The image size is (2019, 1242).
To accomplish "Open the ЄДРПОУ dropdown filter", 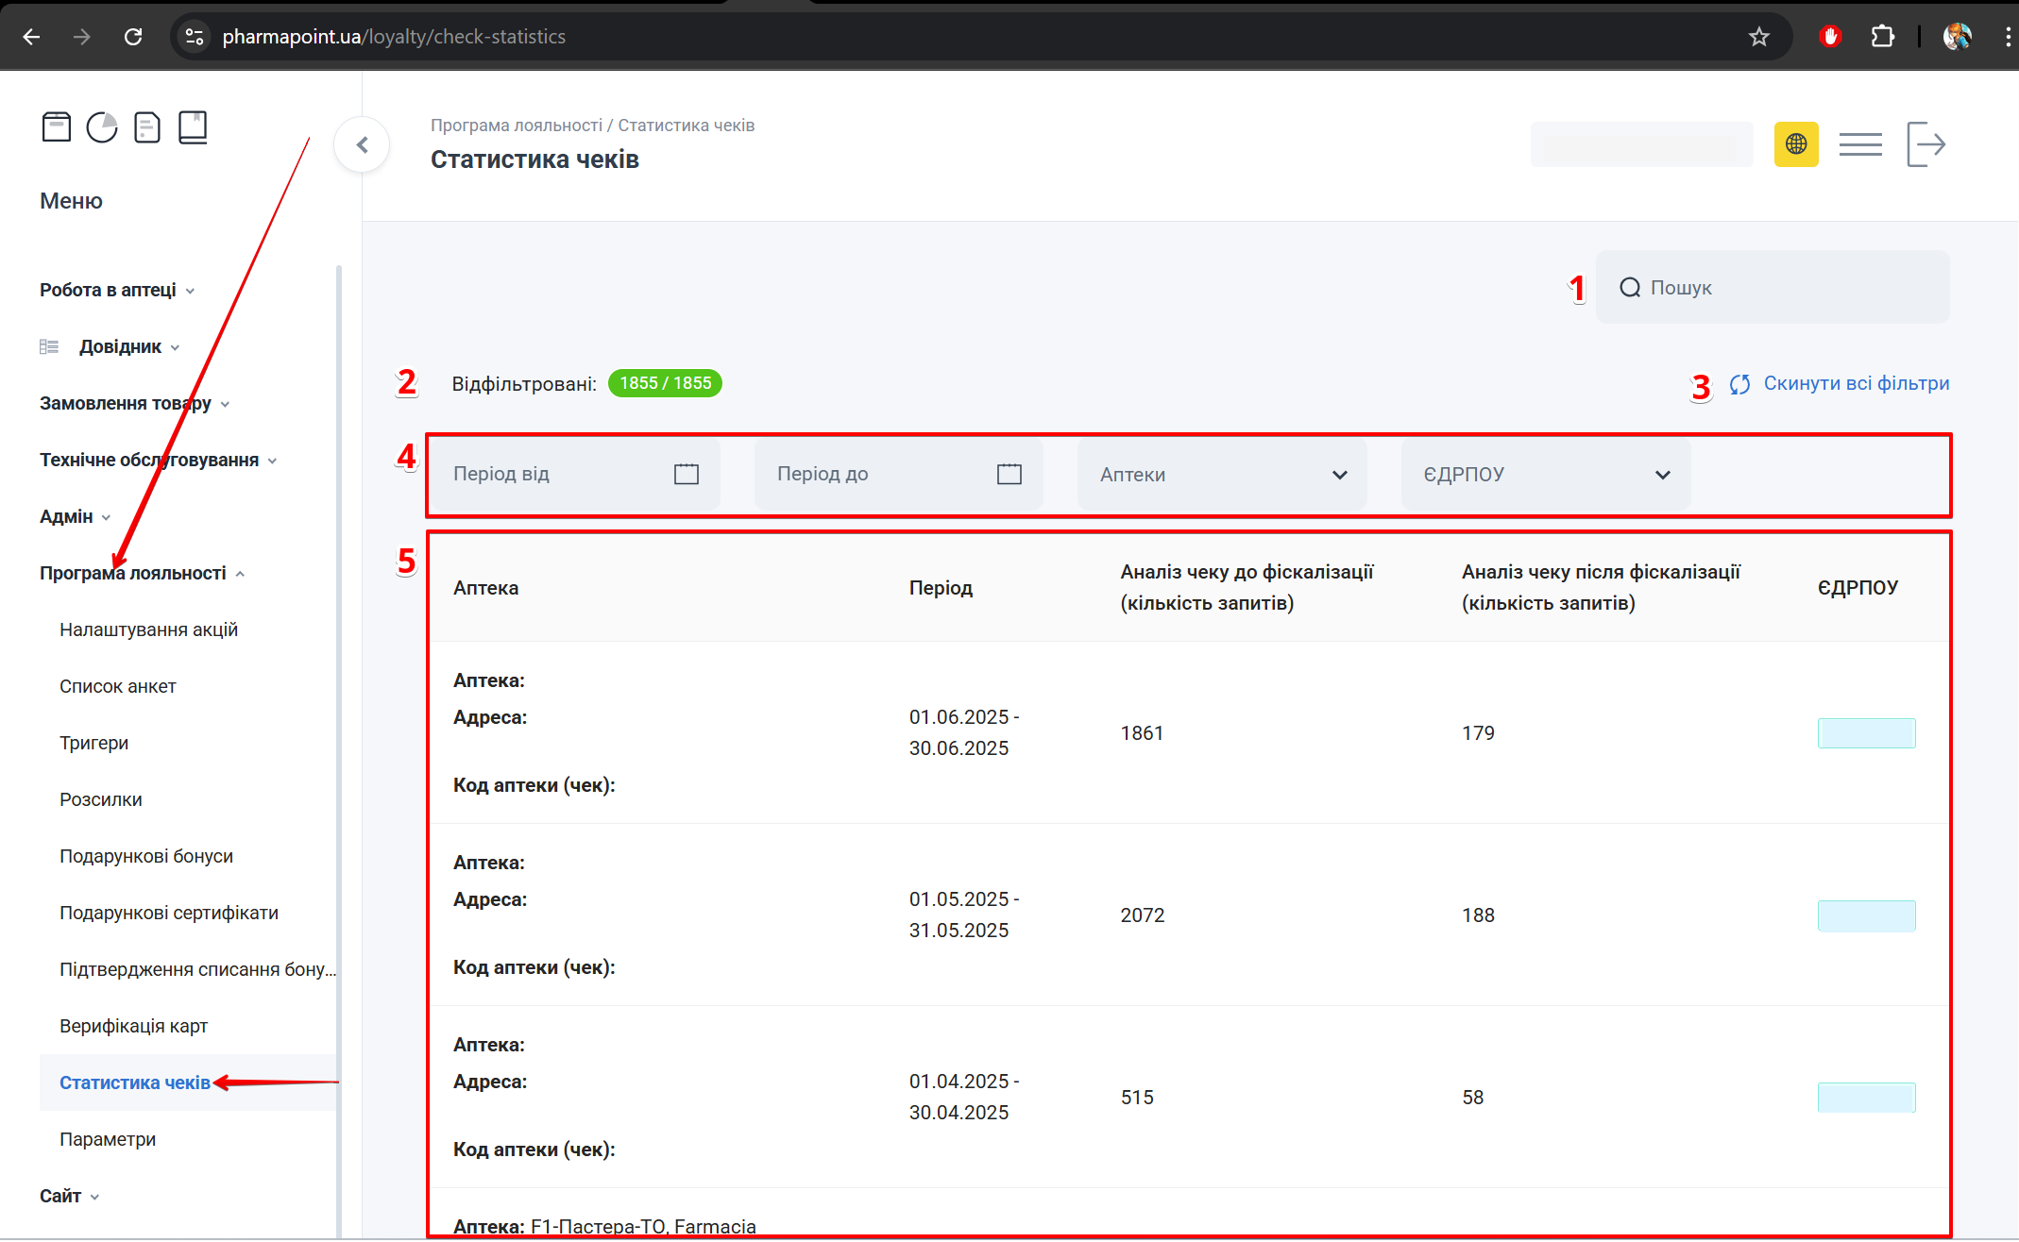I will point(1546,475).
